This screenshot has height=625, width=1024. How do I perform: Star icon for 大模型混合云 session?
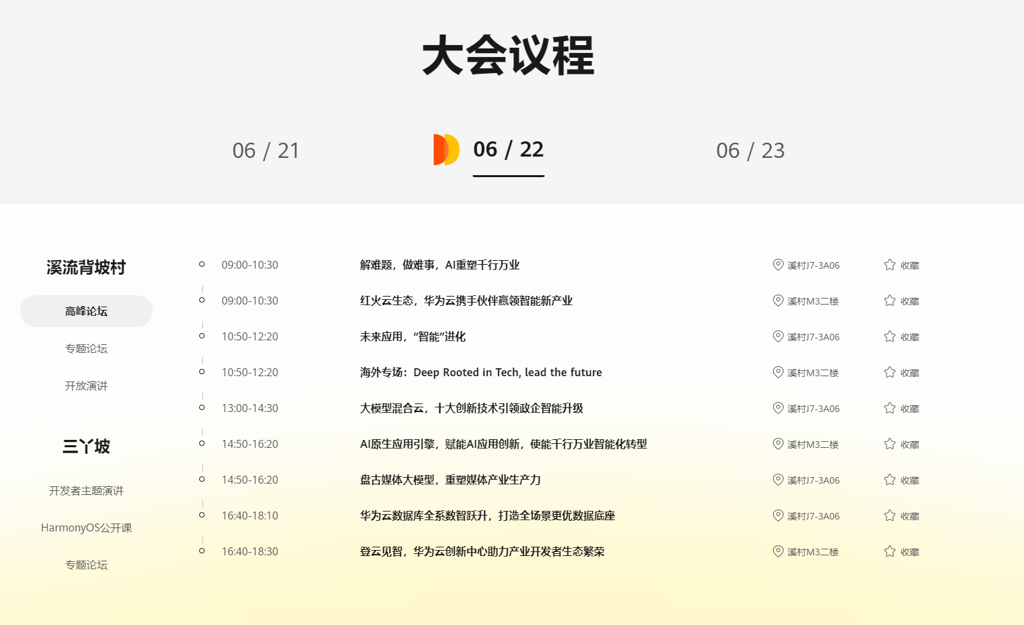pyautogui.click(x=890, y=408)
